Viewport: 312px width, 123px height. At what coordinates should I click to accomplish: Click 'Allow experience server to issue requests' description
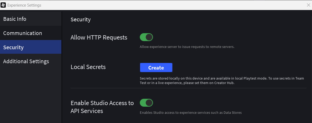(x=187, y=47)
